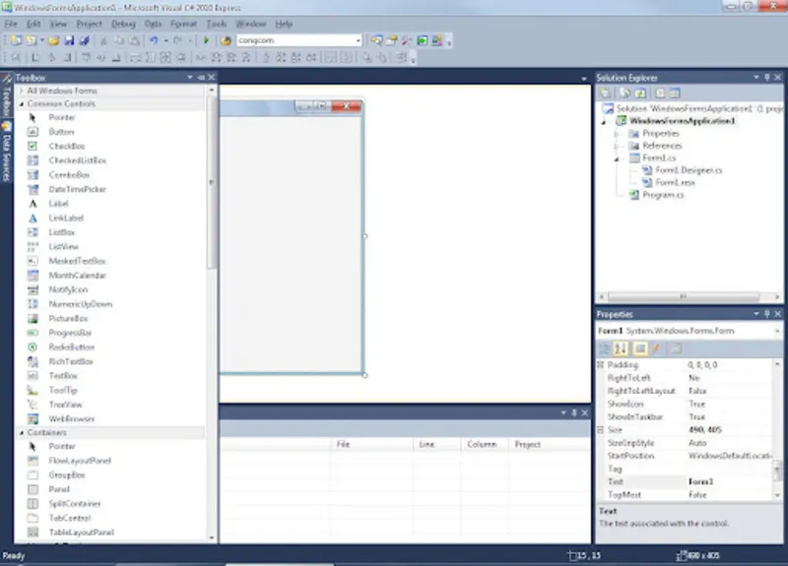788x566 pixels.
Task: Select the DateTimePicker control in Toolbox
Action: [x=78, y=189]
